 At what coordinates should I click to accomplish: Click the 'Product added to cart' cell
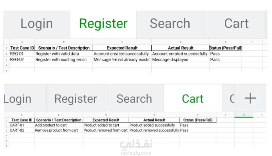pos(106,125)
